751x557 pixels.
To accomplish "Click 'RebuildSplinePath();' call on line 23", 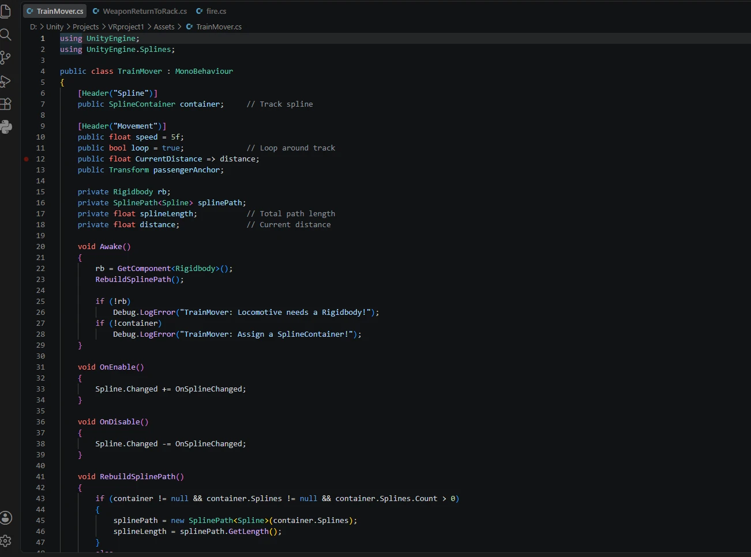I will pyautogui.click(x=140, y=279).
